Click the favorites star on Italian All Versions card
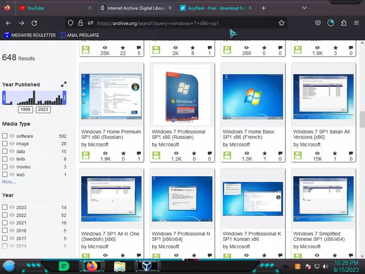The width and height of the screenshot is (365, 274). coord(335,153)
